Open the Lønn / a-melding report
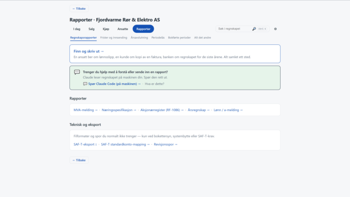Image resolution: width=350 pixels, height=197 pixels. click(x=229, y=110)
